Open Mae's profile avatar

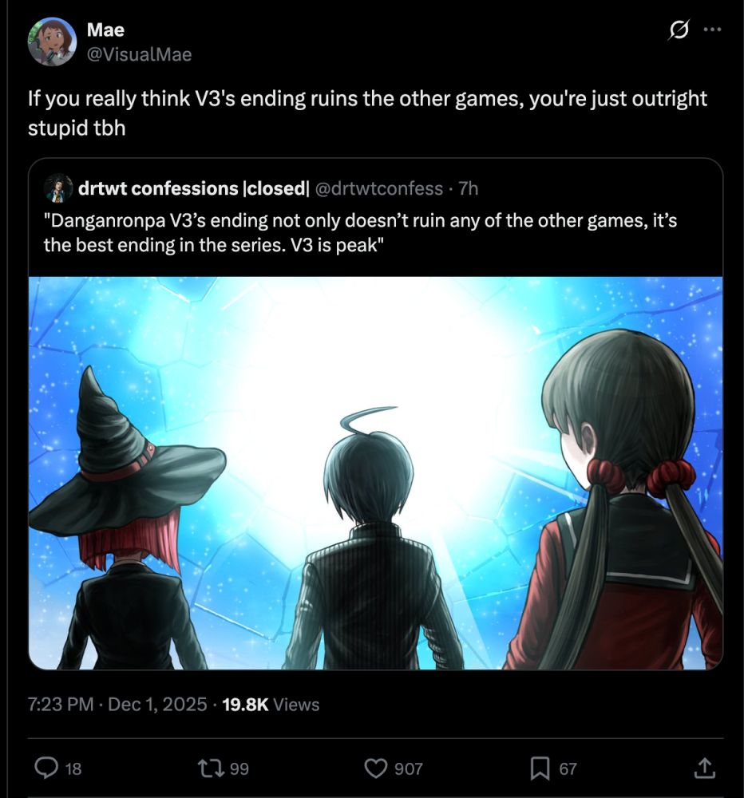(x=52, y=41)
